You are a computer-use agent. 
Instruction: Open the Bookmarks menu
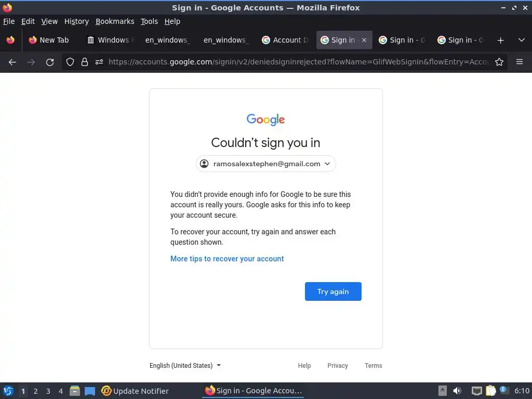[115, 21]
